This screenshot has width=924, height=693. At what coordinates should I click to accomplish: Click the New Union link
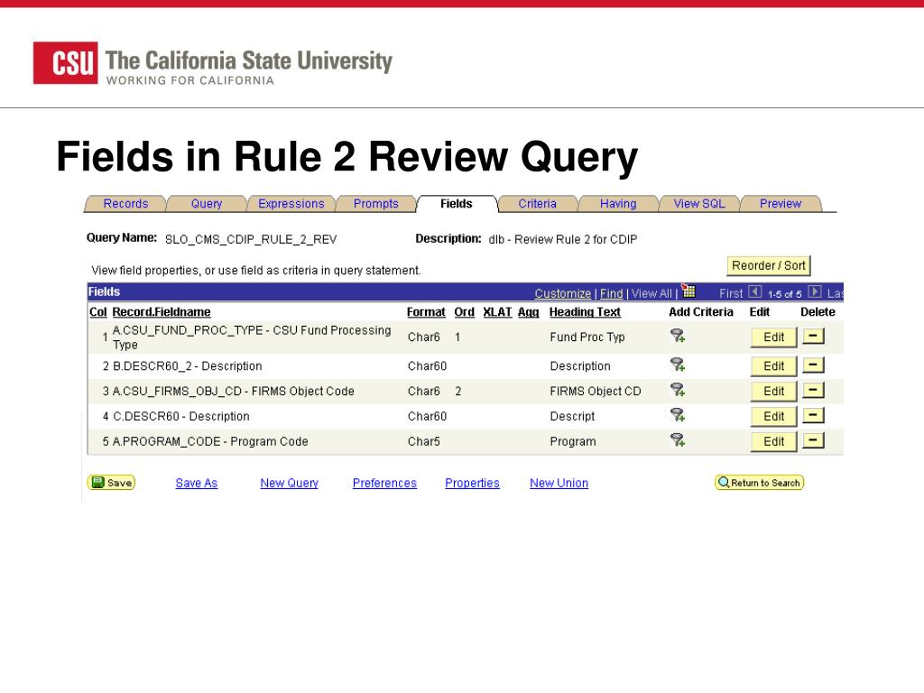[x=559, y=484]
